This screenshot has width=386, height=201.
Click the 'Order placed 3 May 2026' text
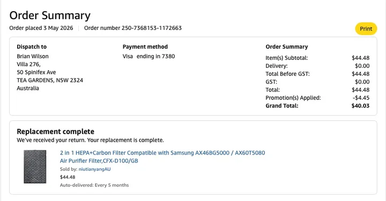pyautogui.click(x=41, y=28)
